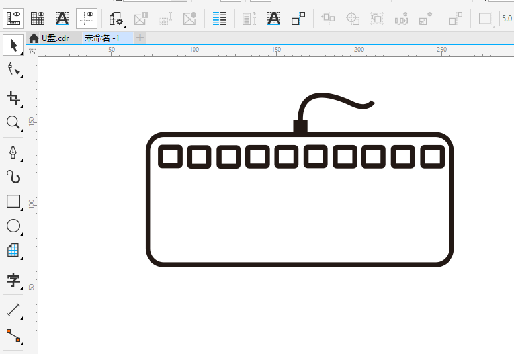The width and height of the screenshot is (514, 354).
Task: Open the page layout gear flyout
Action: tap(116, 19)
